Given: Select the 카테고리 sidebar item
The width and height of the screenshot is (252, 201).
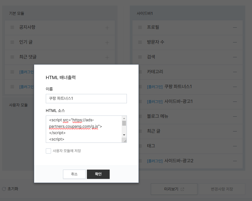Looking at the screenshot, I should click(191, 72).
